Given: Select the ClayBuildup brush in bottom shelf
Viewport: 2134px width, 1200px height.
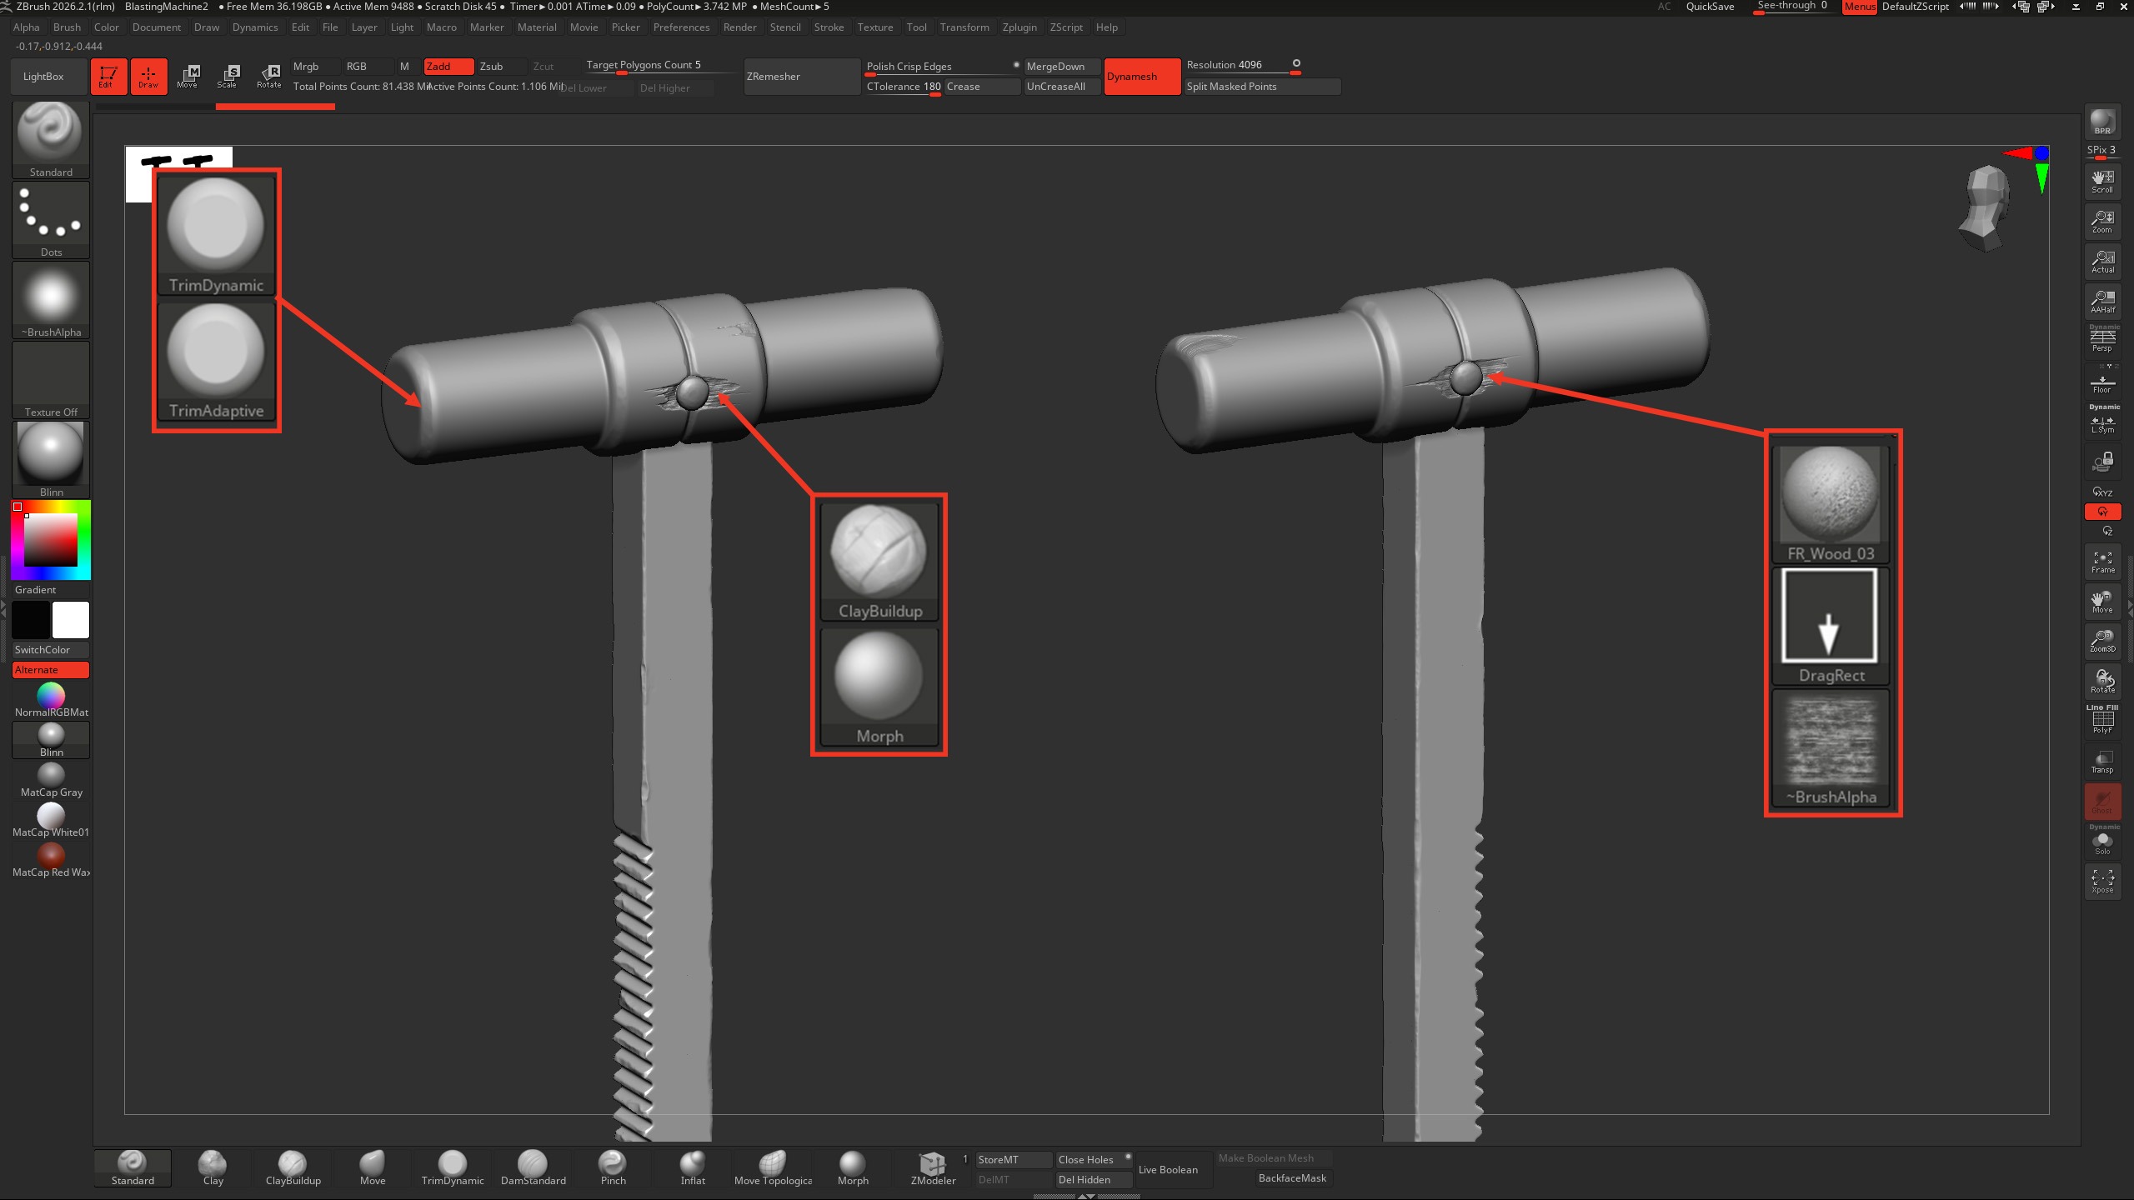Looking at the screenshot, I should pos(293,1168).
